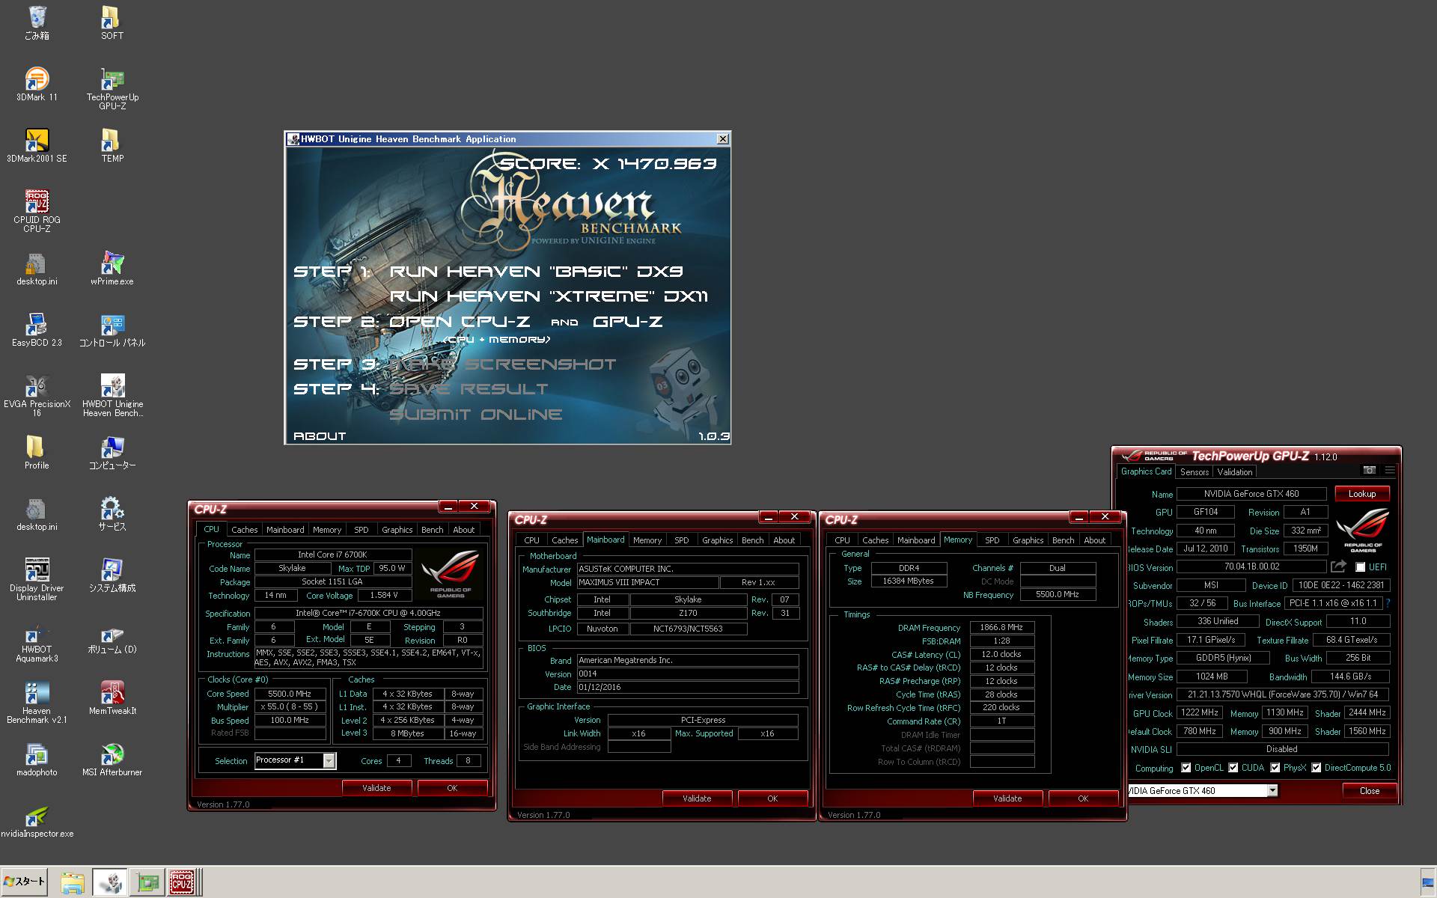Click Run Heaven "Xtreme" DX11

tap(548, 296)
